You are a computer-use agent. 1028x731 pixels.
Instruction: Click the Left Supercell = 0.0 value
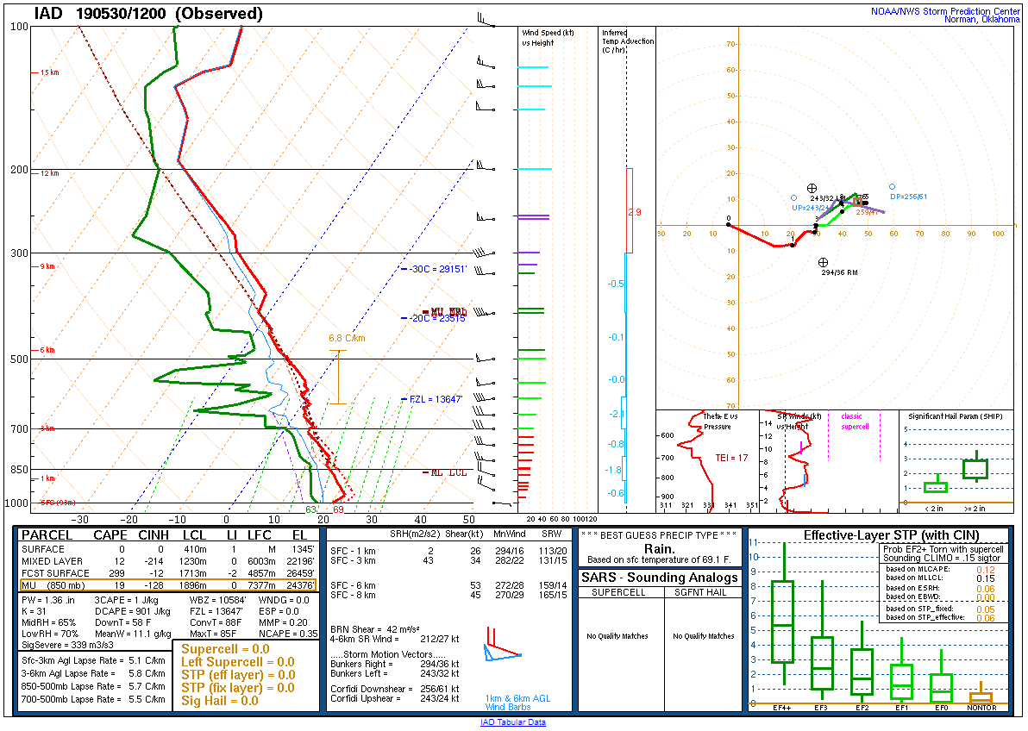click(x=238, y=662)
